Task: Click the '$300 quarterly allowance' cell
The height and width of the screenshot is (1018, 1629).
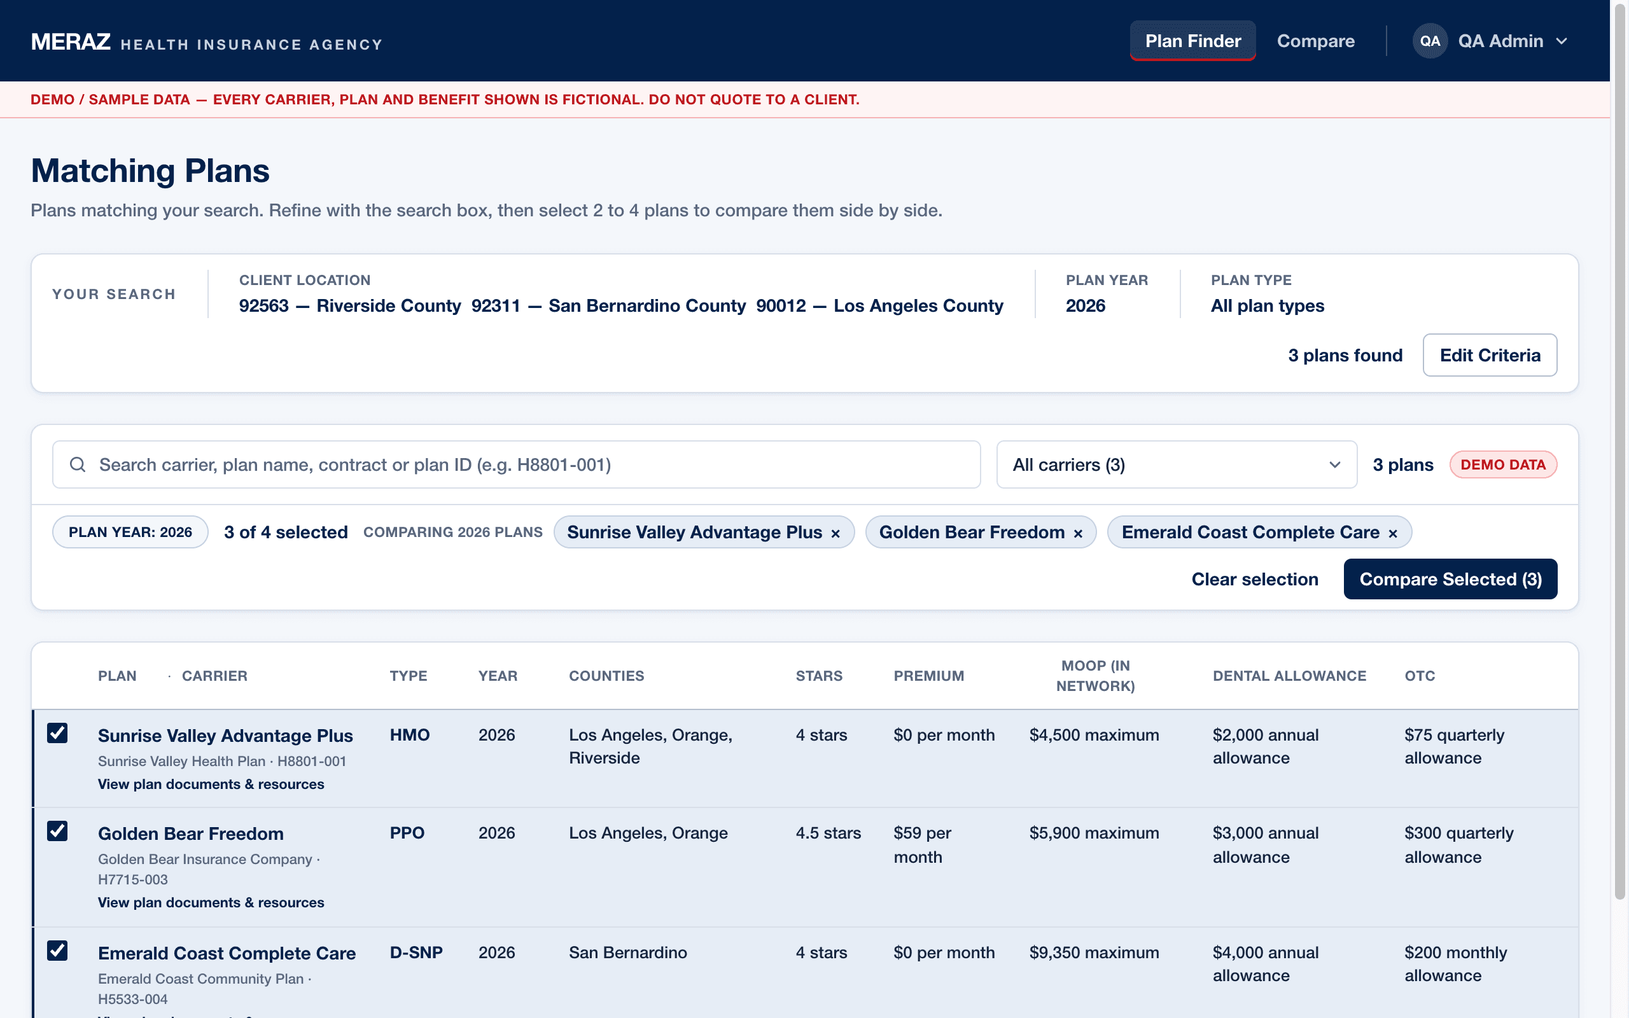Action: pyautogui.click(x=1458, y=845)
